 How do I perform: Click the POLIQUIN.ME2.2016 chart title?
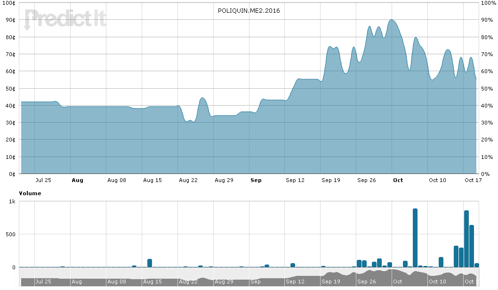click(x=249, y=10)
